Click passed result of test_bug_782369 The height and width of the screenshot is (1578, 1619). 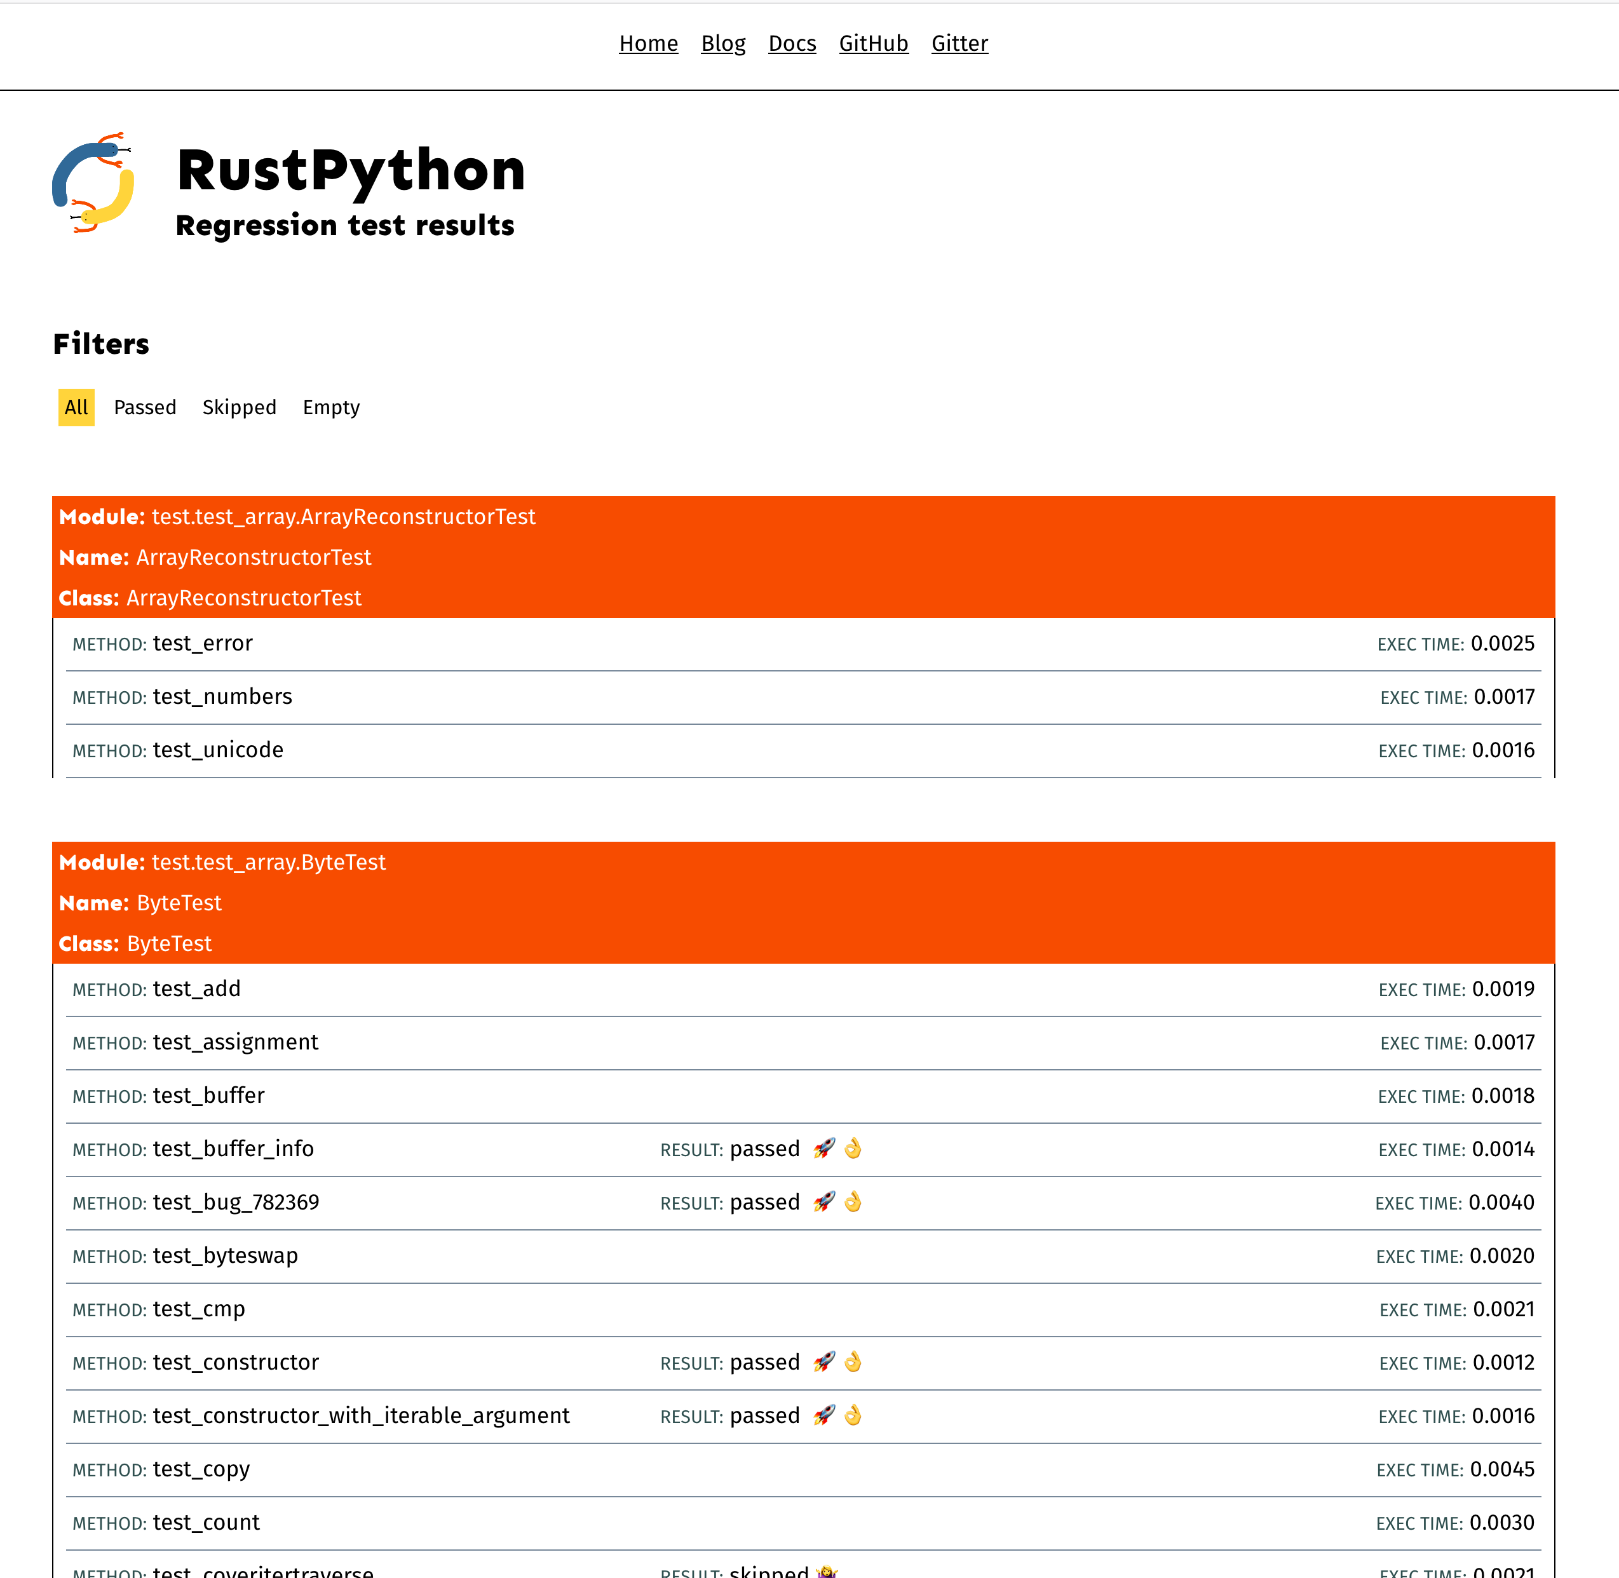[x=764, y=1203]
